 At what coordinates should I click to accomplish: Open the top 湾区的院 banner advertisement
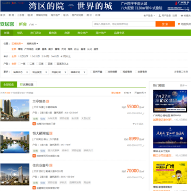pyautogui.click(x=95, y=6)
